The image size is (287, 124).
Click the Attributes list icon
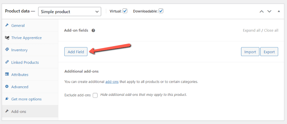7,75
